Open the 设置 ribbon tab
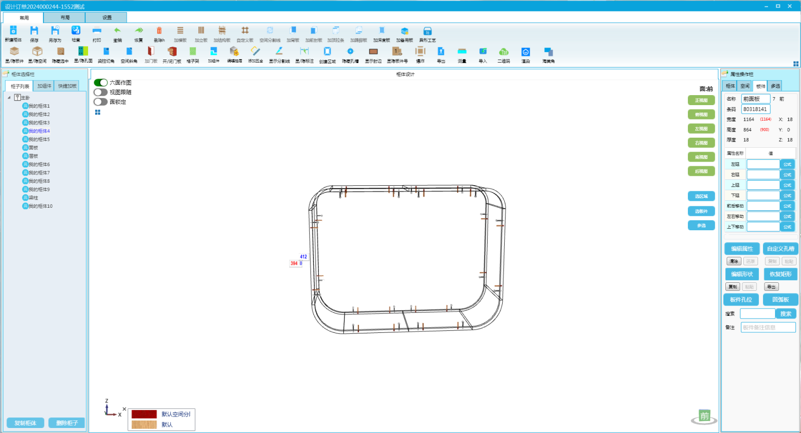Screen dimensions: 801x433 107,18
